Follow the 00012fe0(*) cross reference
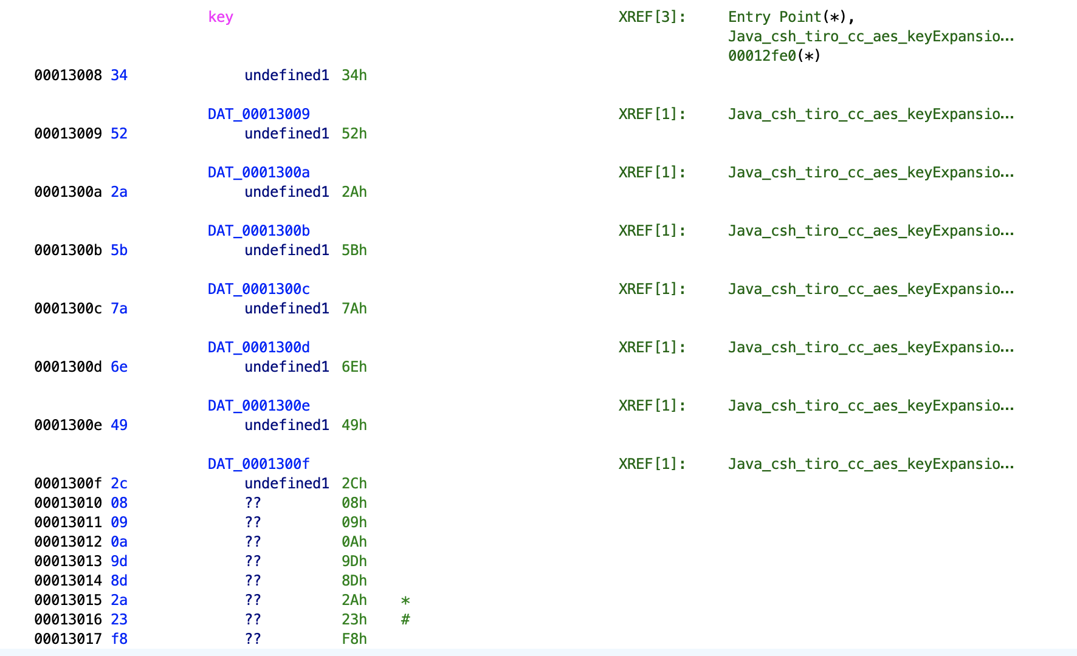Screen dimensions: 1077x656 click(x=774, y=56)
